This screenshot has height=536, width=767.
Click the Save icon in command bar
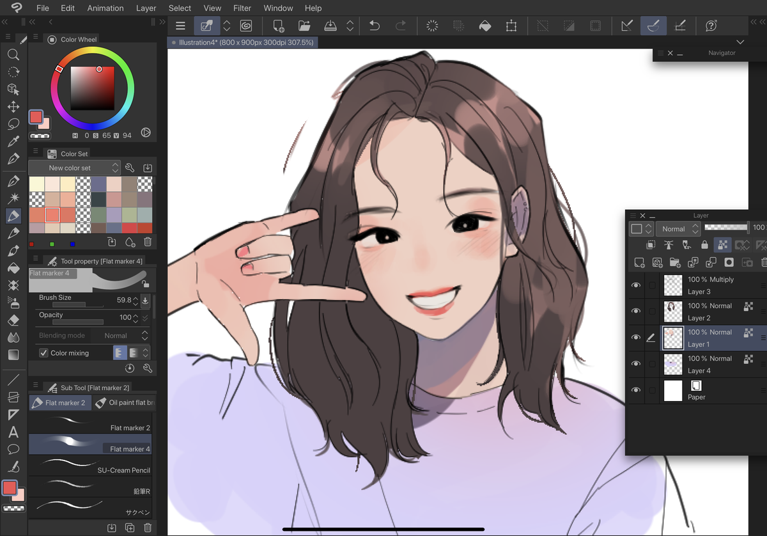pos(330,26)
